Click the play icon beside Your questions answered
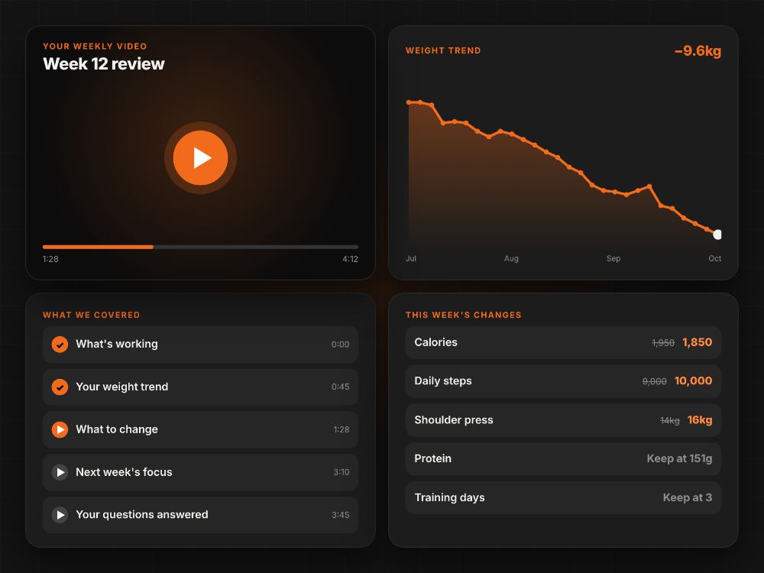764x573 pixels. coord(60,514)
